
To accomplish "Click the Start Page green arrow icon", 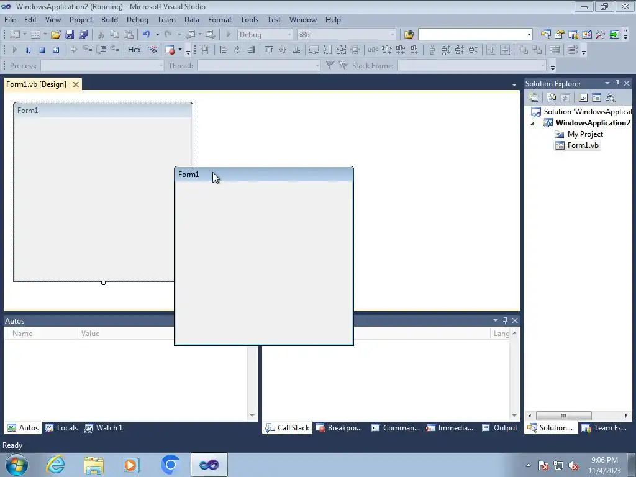I will pos(614,35).
